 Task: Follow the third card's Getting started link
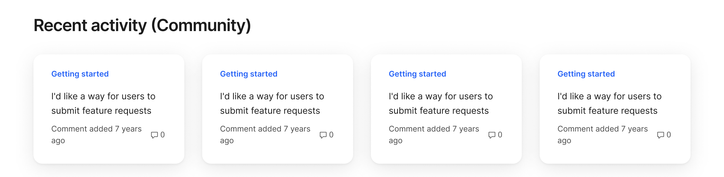coord(417,74)
